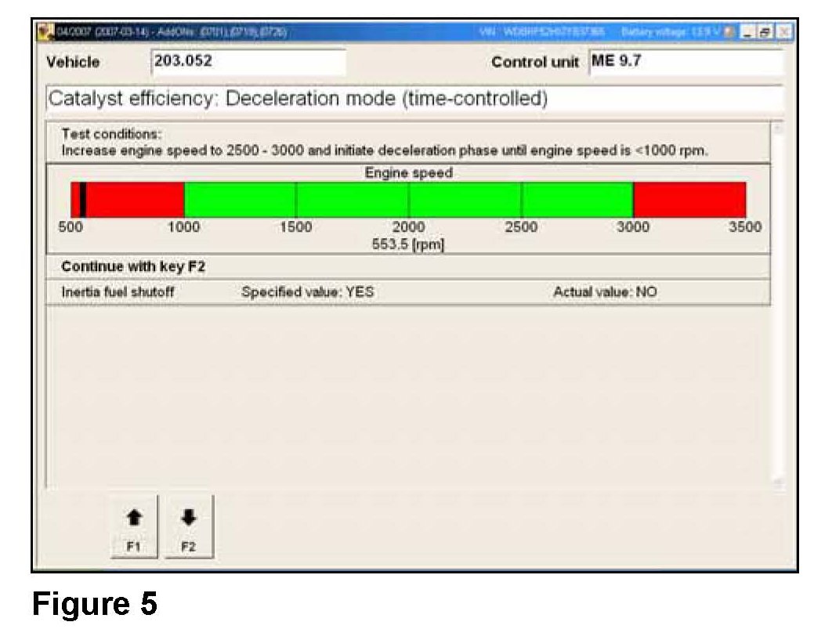Click the application icon in title bar
The height and width of the screenshot is (640, 814).
click(x=46, y=32)
